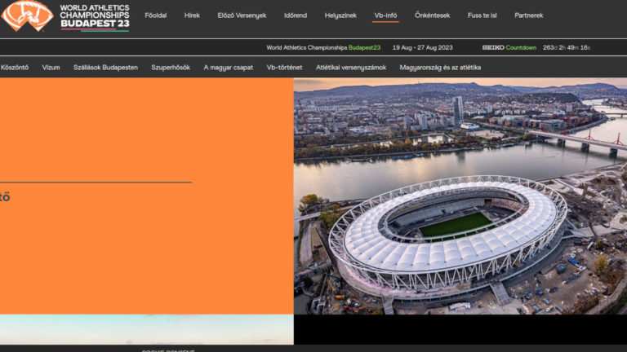Open the Köszöntő submenu link
This screenshot has height=352, width=627.
pyautogui.click(x=15, y=68)
